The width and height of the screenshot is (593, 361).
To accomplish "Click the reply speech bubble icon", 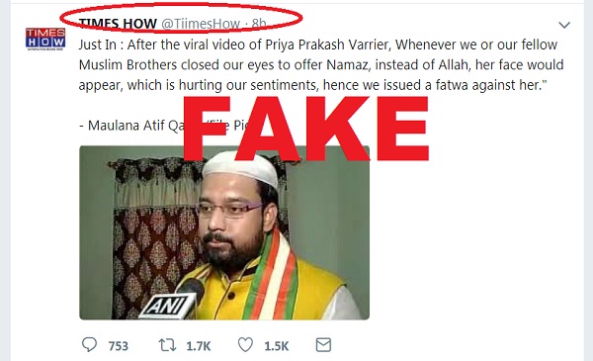I will 89,345.
